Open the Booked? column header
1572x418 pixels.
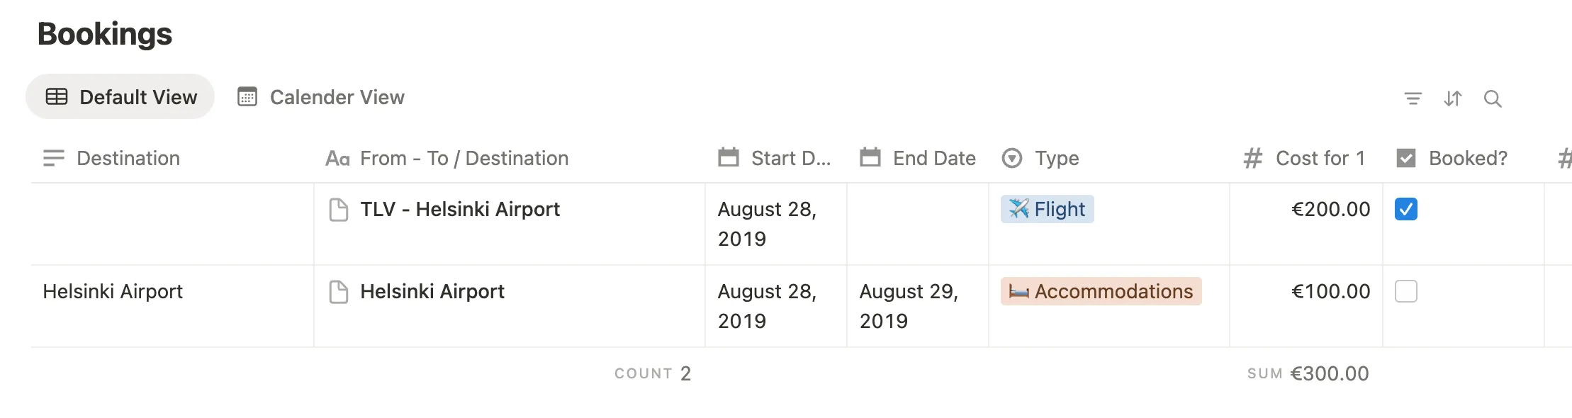1467,158
